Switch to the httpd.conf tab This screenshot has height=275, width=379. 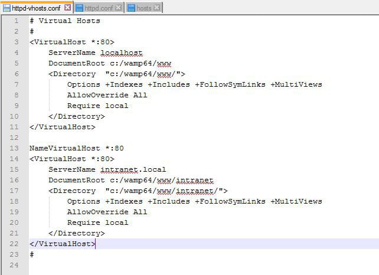99,8
